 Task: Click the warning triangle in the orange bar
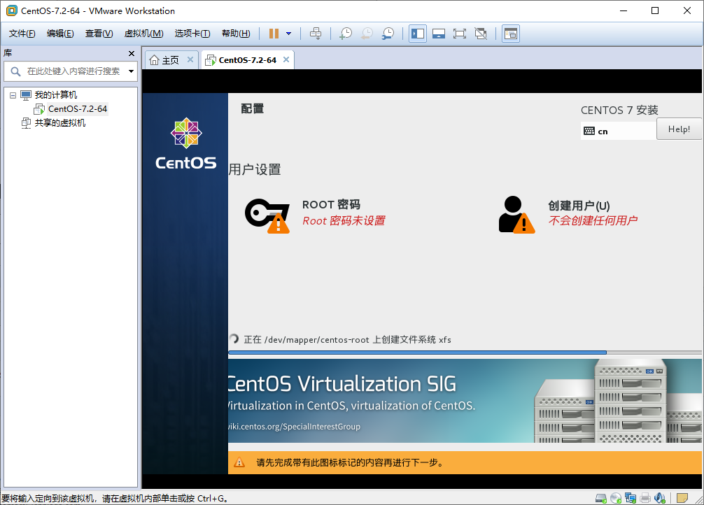[239, 462]
